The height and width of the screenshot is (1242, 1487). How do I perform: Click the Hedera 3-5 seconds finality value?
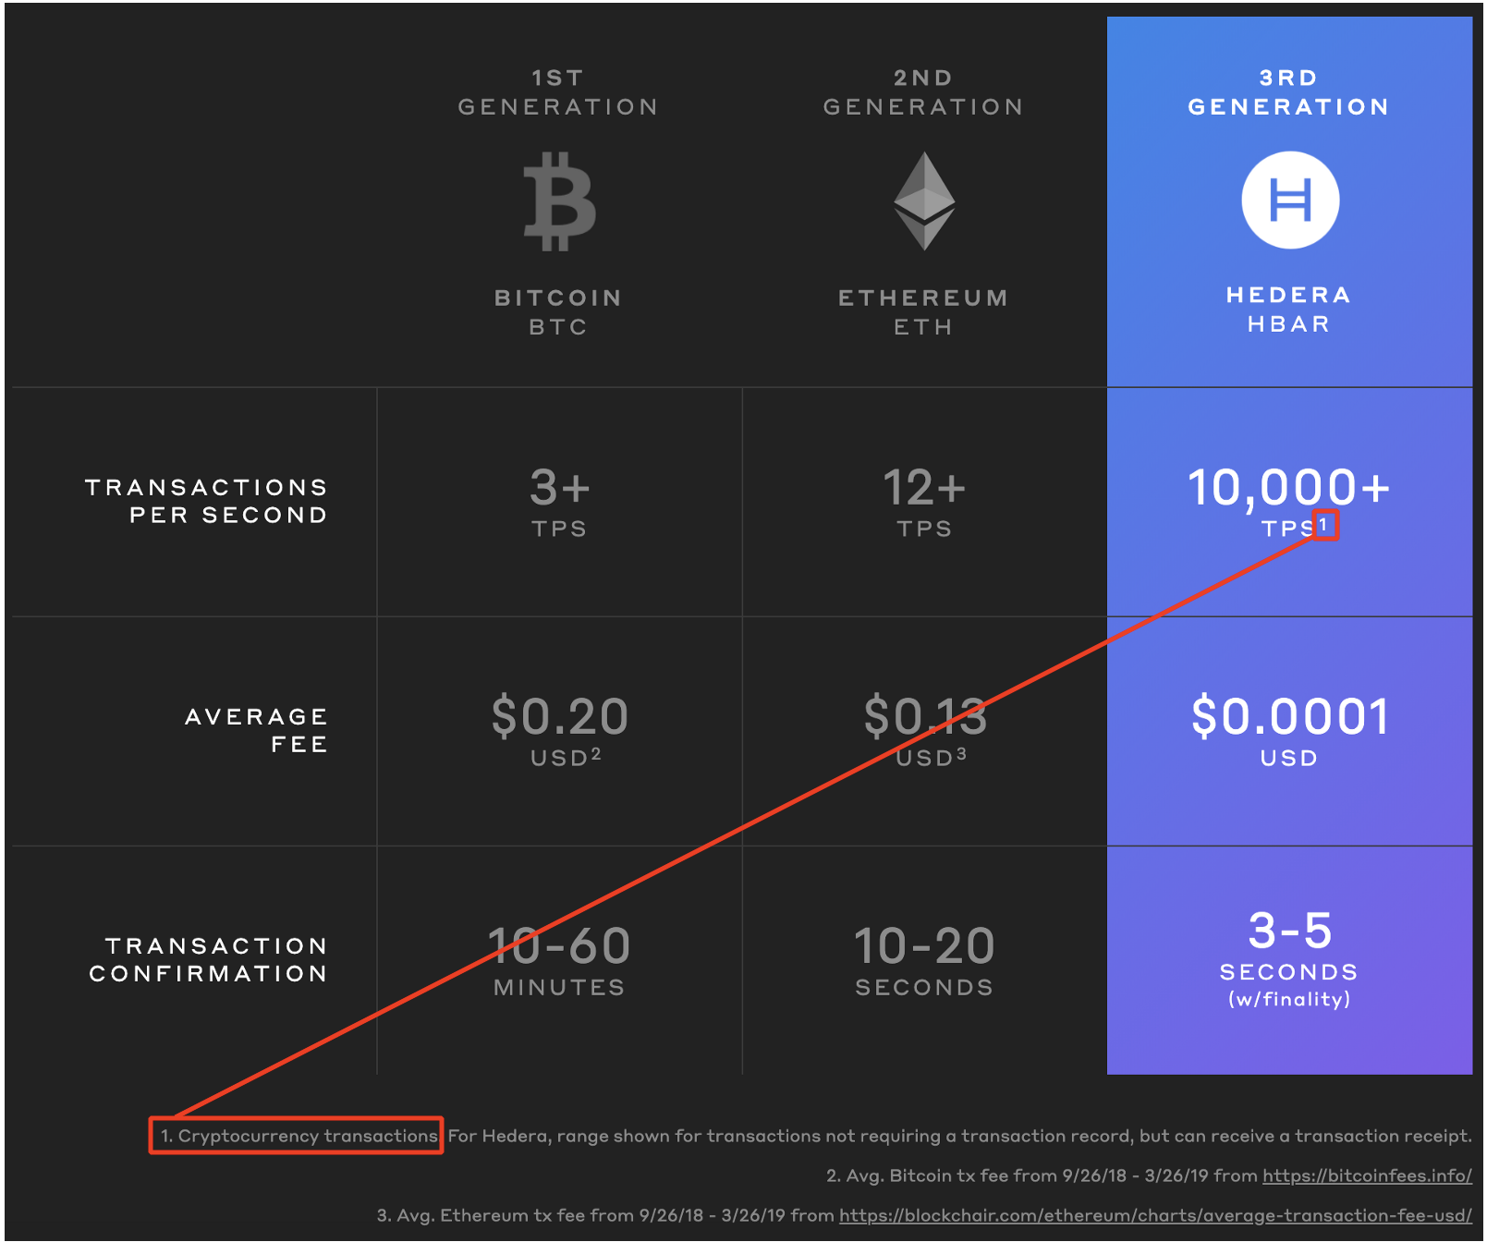tap(1289, 931)
